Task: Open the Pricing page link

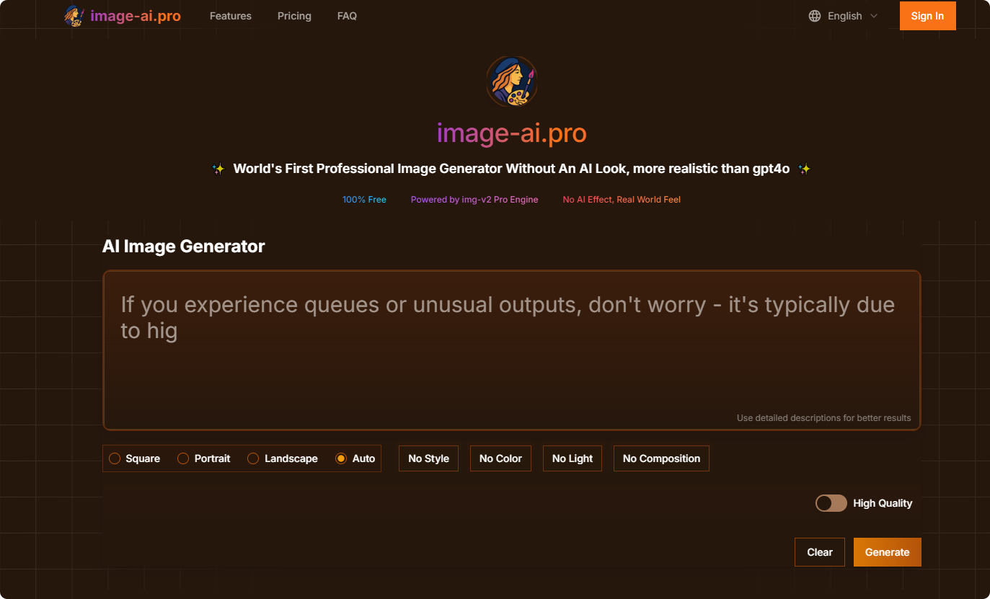Action: (x=294, y=16)
